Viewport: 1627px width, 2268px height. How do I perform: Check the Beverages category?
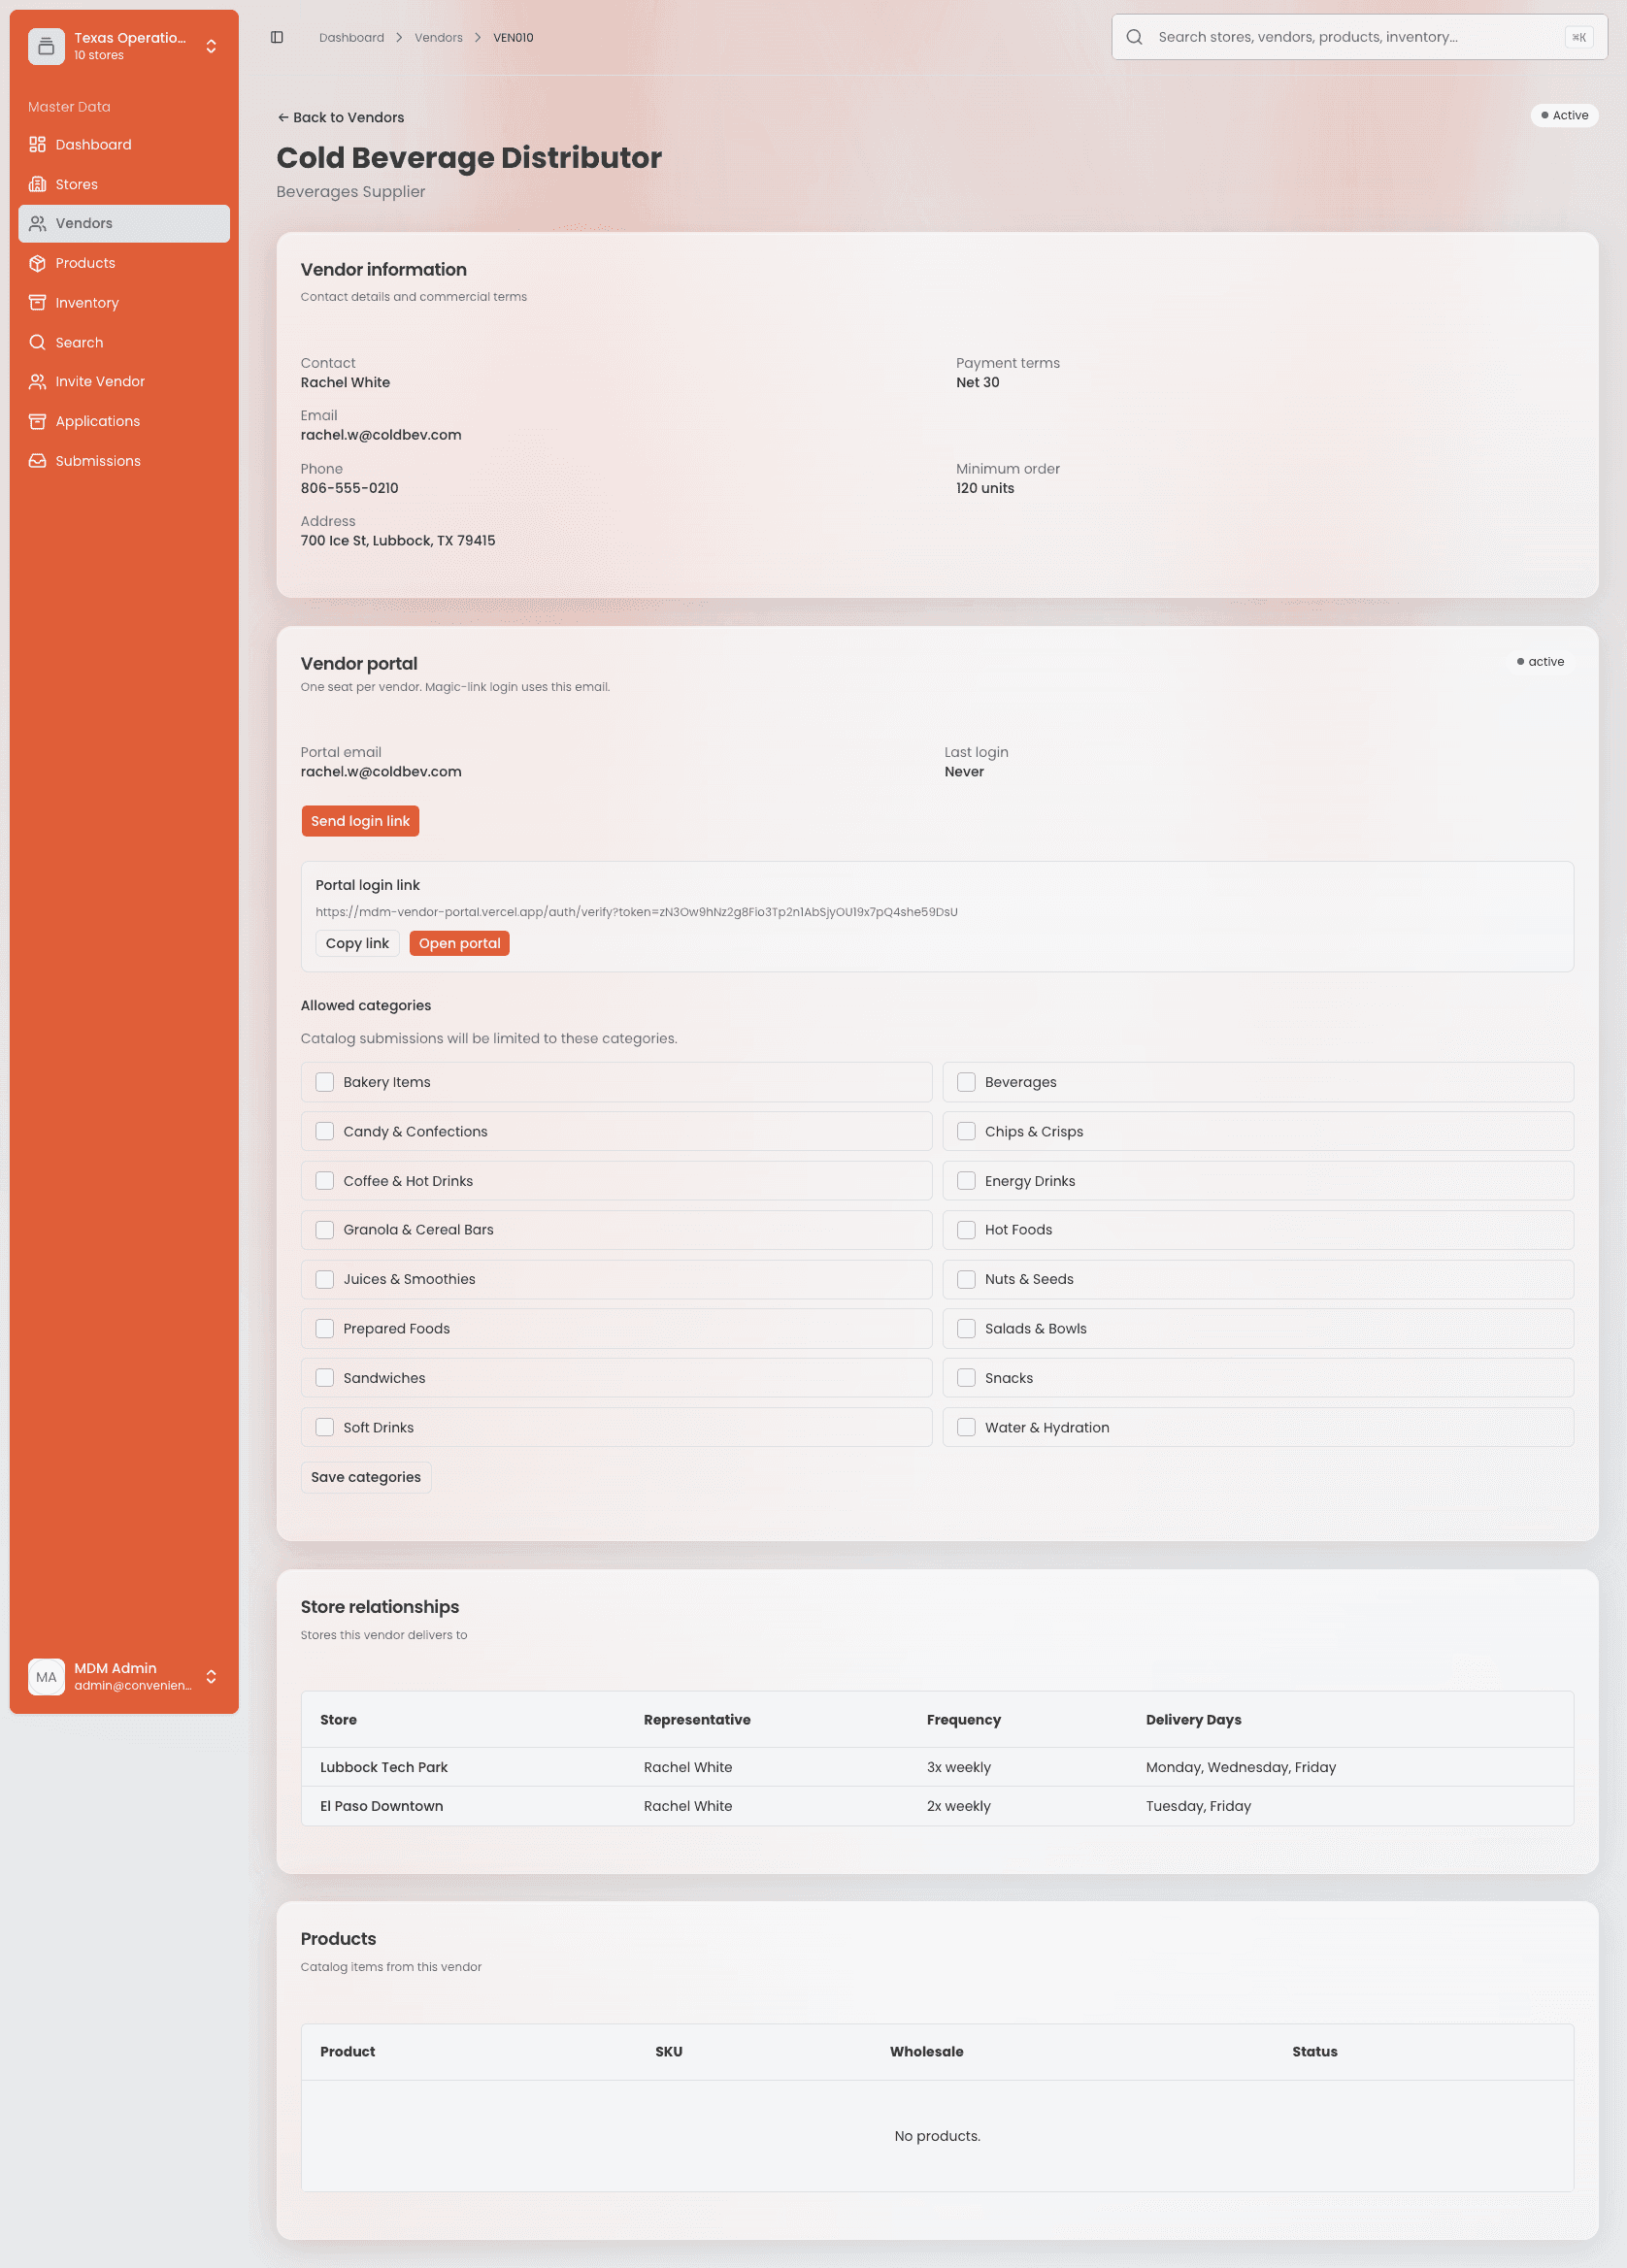966,1082
